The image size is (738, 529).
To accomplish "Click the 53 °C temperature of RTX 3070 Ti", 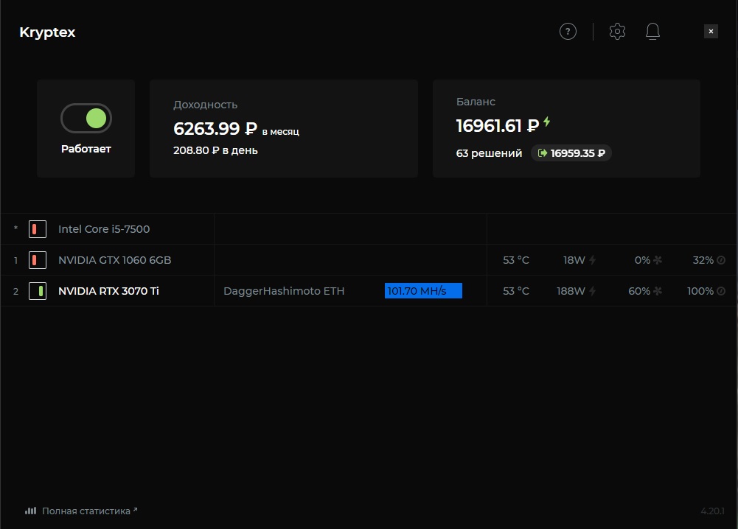I will pos(516,291).
